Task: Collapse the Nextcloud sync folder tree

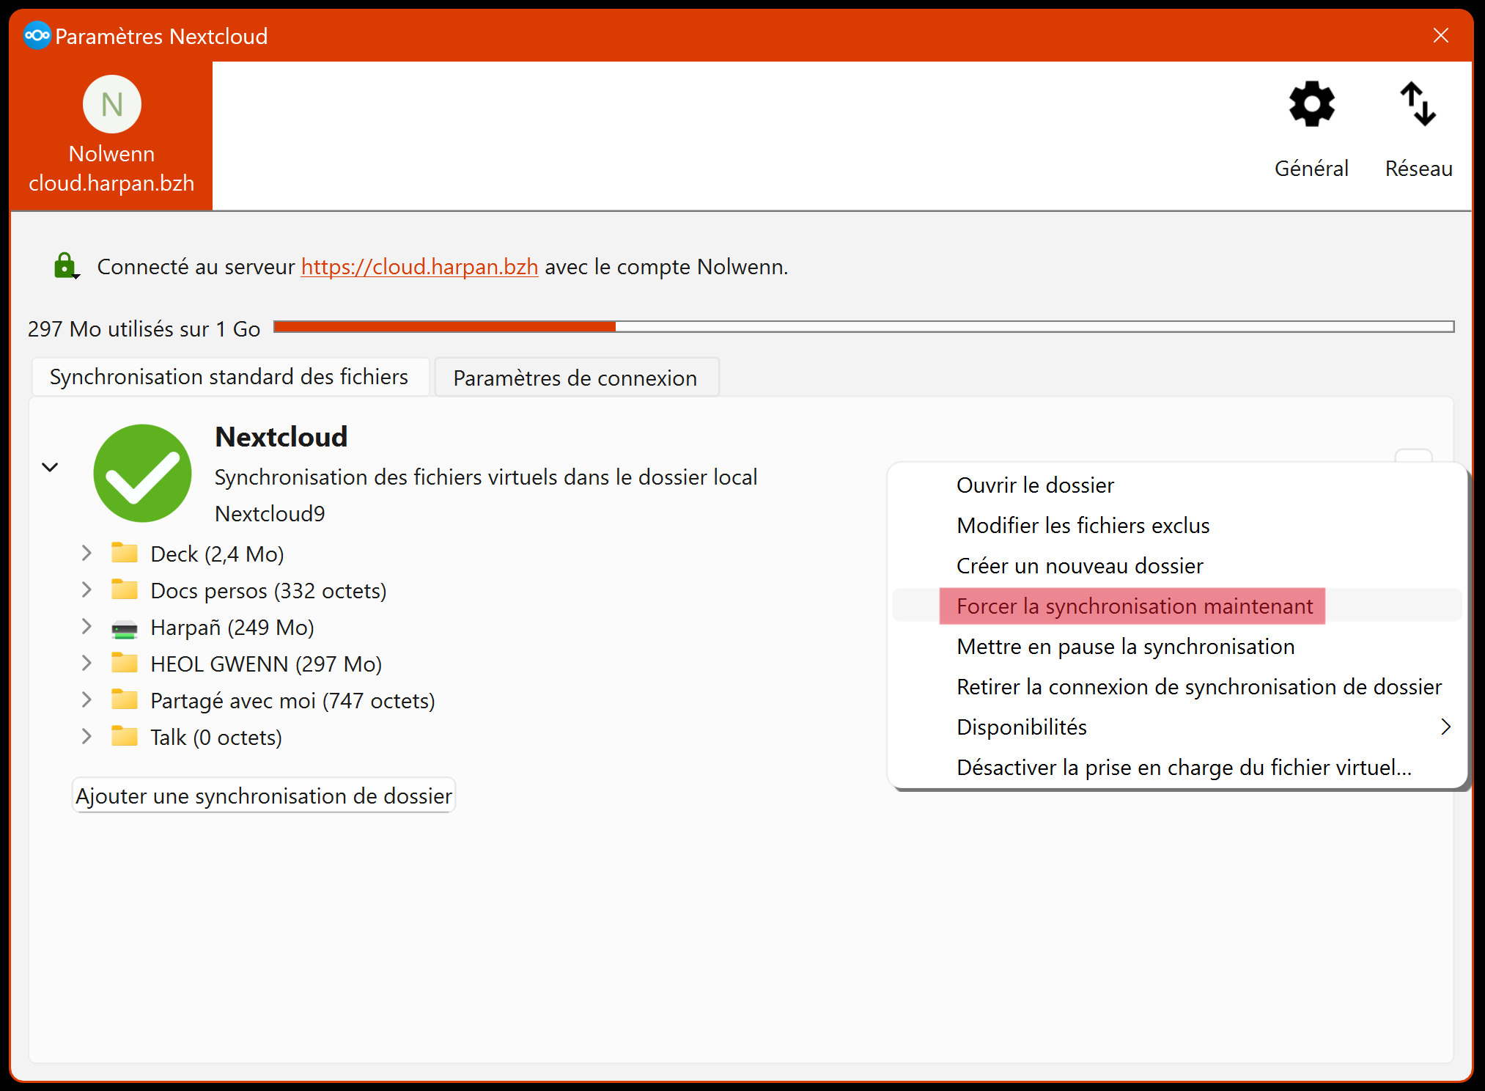Action: tap(50, 467)
